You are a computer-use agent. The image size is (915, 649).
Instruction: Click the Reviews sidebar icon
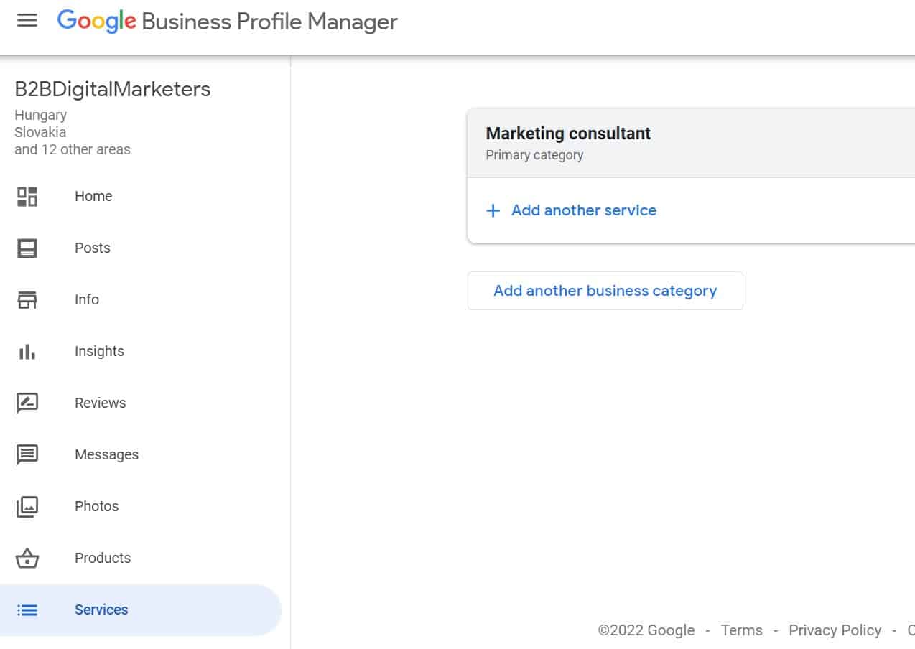click(27, 403)
